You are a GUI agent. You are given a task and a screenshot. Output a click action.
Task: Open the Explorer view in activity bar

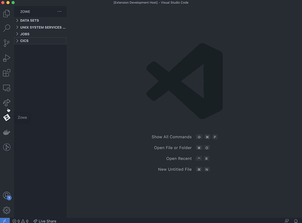click(x=7, y=14)
